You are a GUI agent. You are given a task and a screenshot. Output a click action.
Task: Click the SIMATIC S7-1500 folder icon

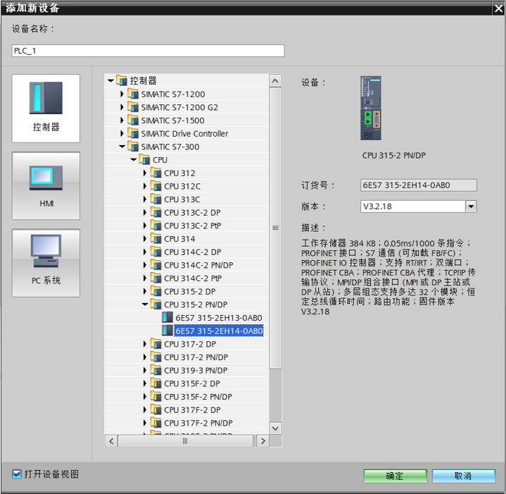tap(133, 121)
